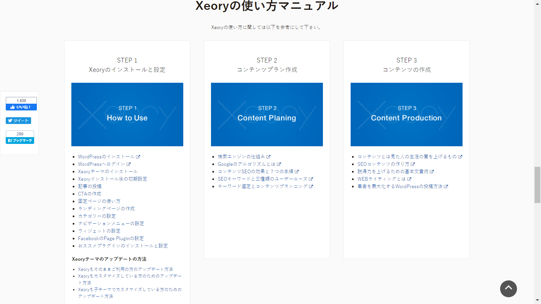Open the CTAの作成 link
541x304 pixels.
(x=90, y=194)
